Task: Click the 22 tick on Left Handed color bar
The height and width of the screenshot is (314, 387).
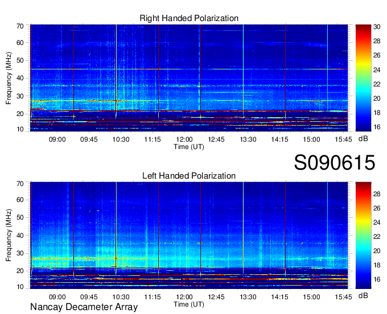Action: click(377, 237)
